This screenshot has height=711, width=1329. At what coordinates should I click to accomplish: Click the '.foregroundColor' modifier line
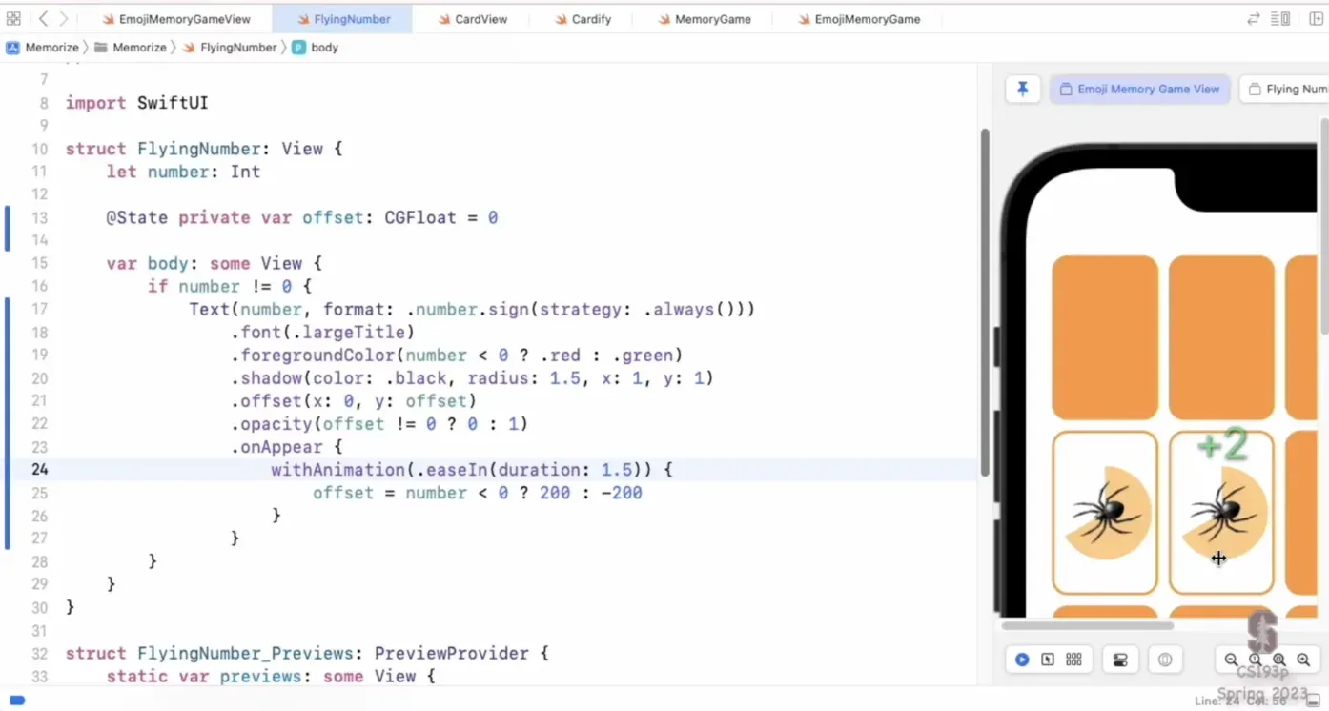457,355
